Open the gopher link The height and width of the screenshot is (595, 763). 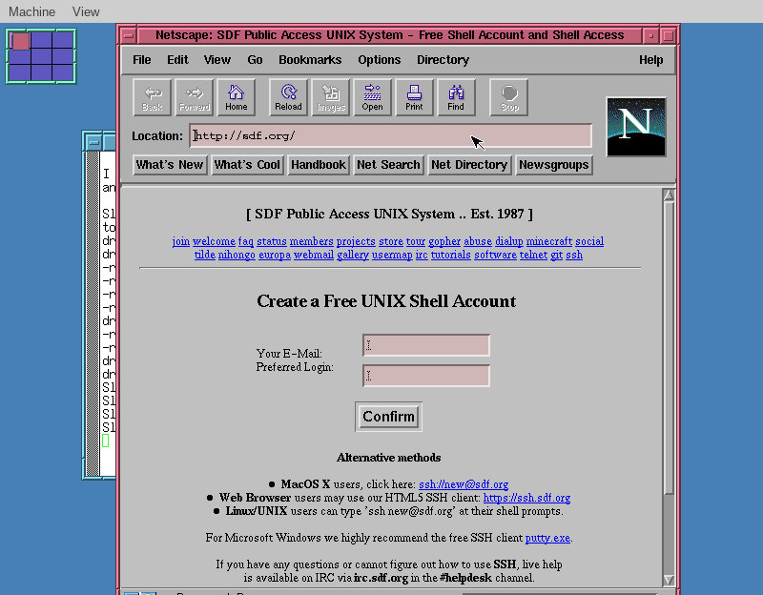(444, 241)
